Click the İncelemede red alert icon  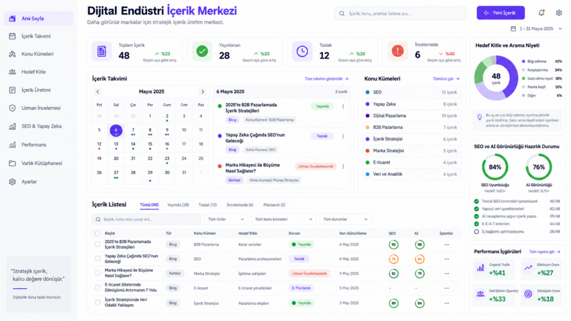397,51
